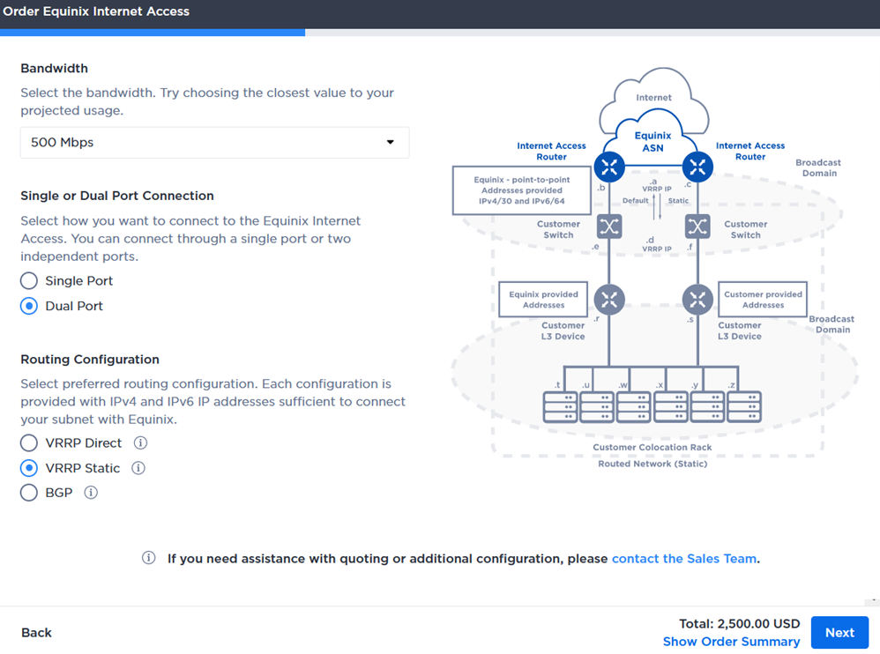880x654 pixels.
Task: Click the Customer provided Addresses box
Action: pyautogui.click(x=763, y=300)
